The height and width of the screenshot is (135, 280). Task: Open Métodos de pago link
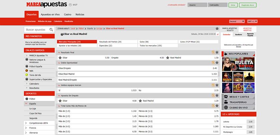(45, 21)
